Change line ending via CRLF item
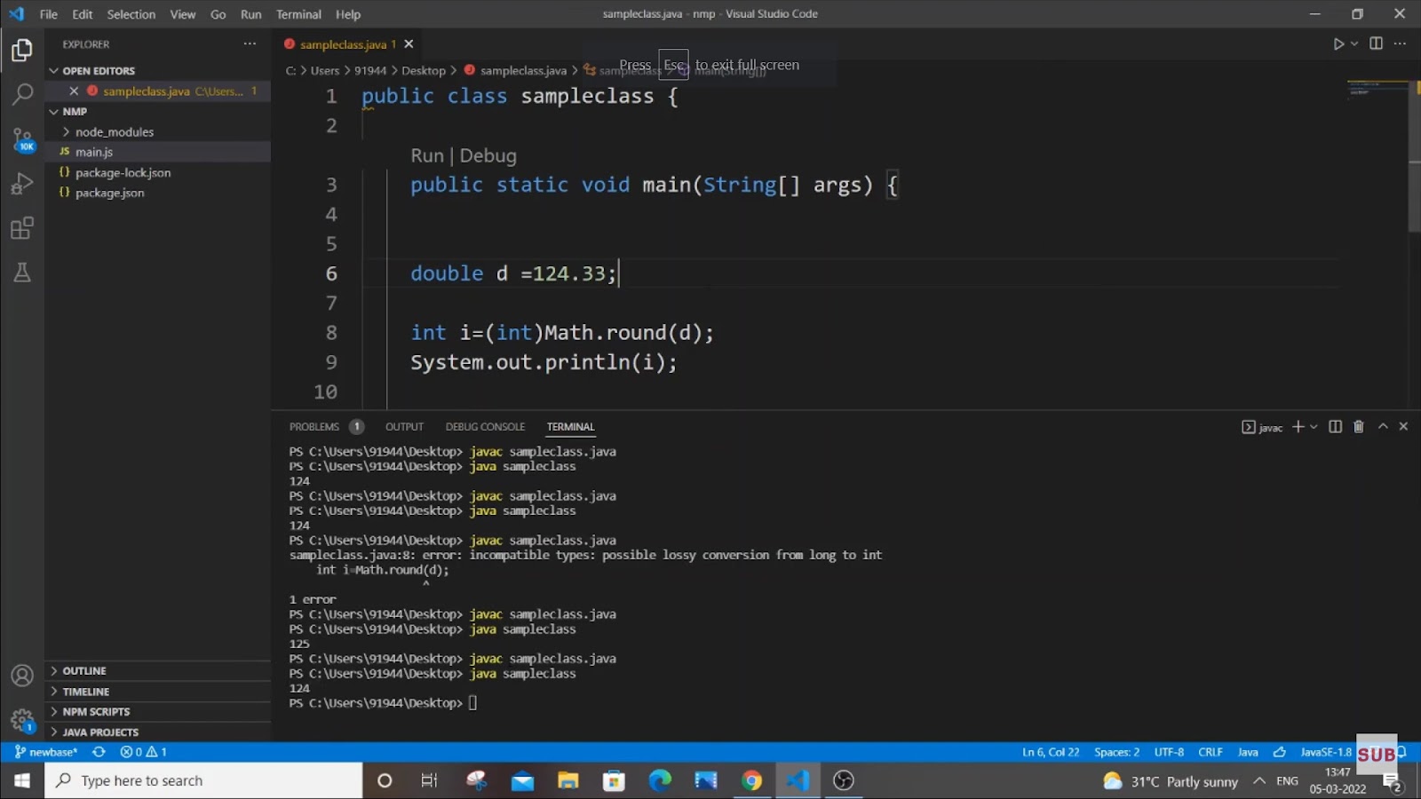This screenshot has width=1421, height=799. pyautogui.click(x=1211, y=752)
